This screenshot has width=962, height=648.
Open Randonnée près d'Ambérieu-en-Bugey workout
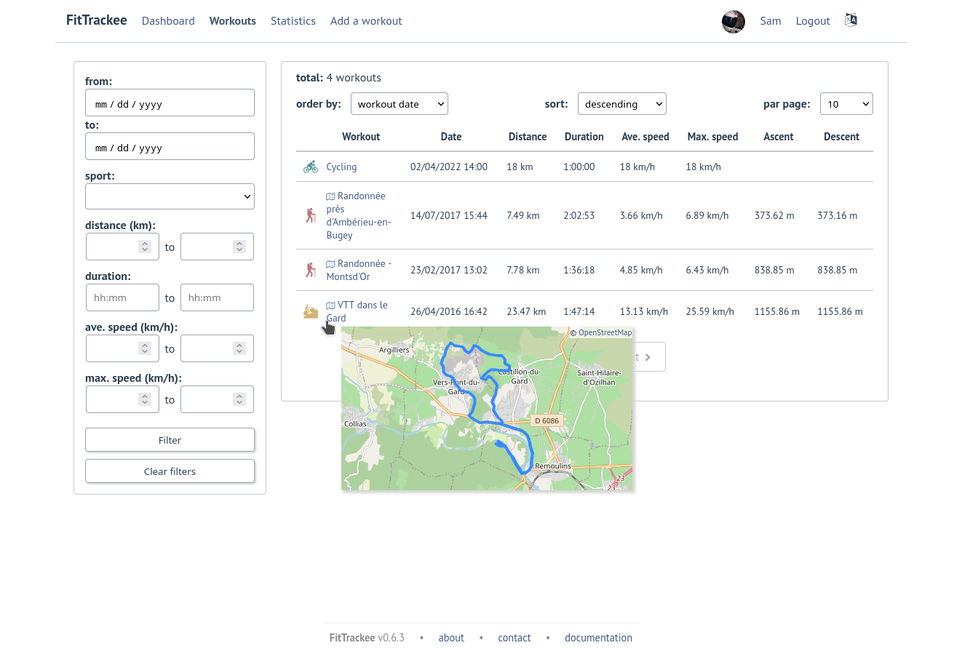pyautogui.click(x=359, y=215)
